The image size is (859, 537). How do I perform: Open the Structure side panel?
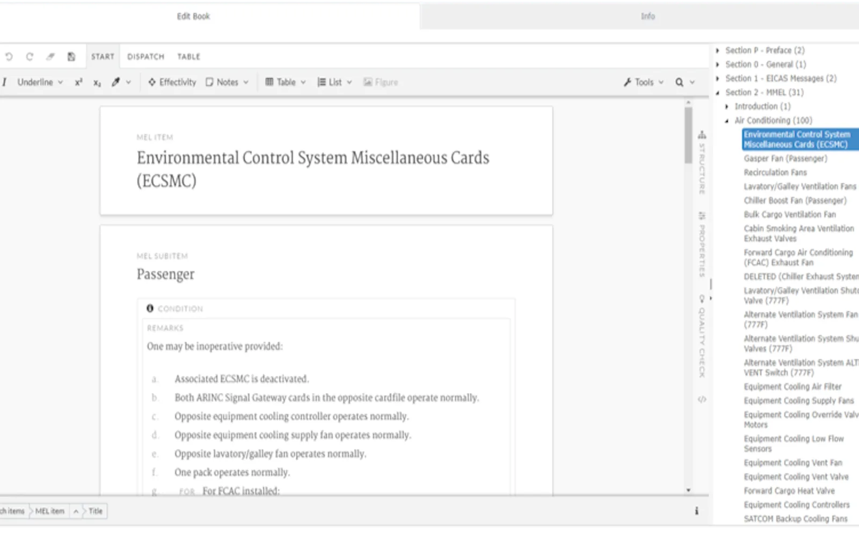702,163
